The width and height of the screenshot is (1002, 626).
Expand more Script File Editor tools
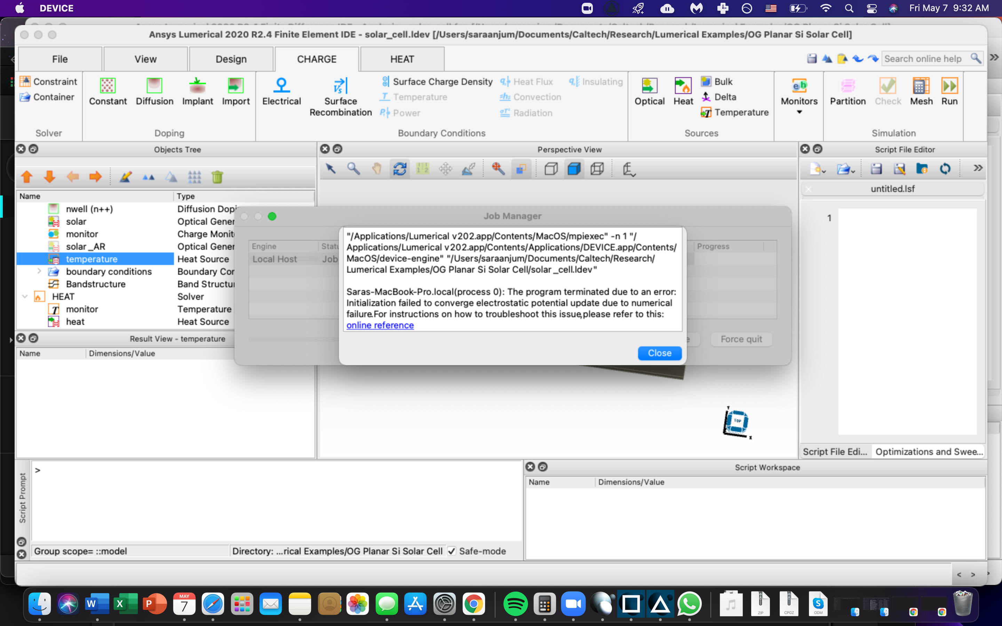[x=978, y=168]
